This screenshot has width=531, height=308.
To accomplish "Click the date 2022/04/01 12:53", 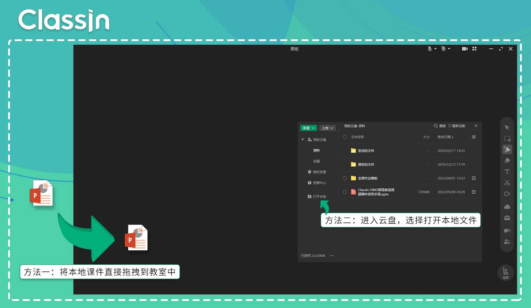I will (451, 178).
